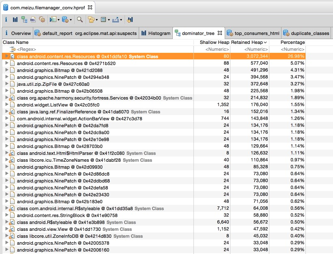Expand the ActionBarView tree node

[6, 119]
